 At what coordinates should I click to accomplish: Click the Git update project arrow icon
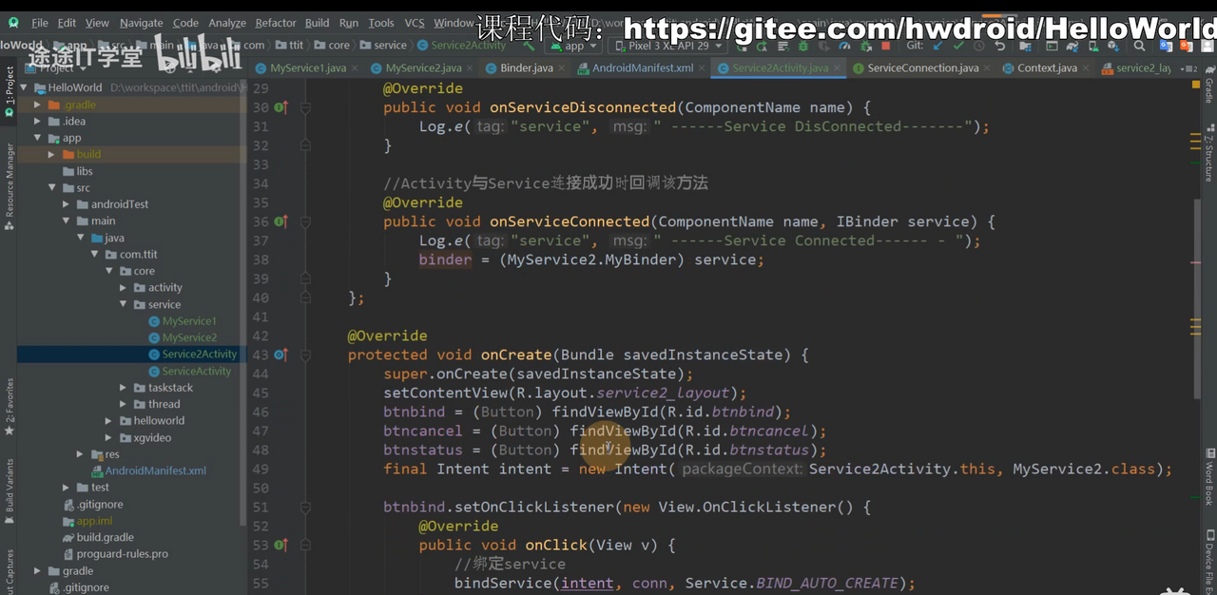pos(937,46)
